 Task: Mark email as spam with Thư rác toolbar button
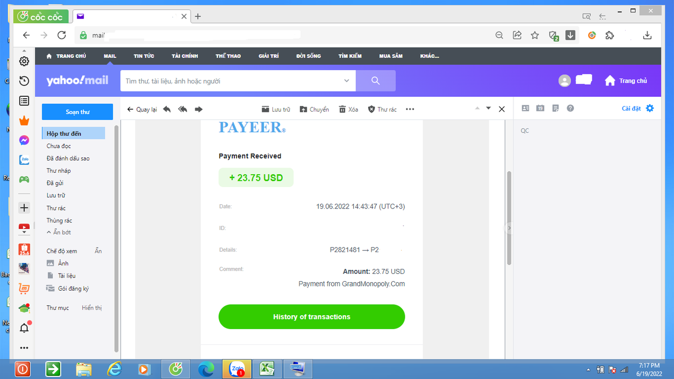click(x=382, y=109)
